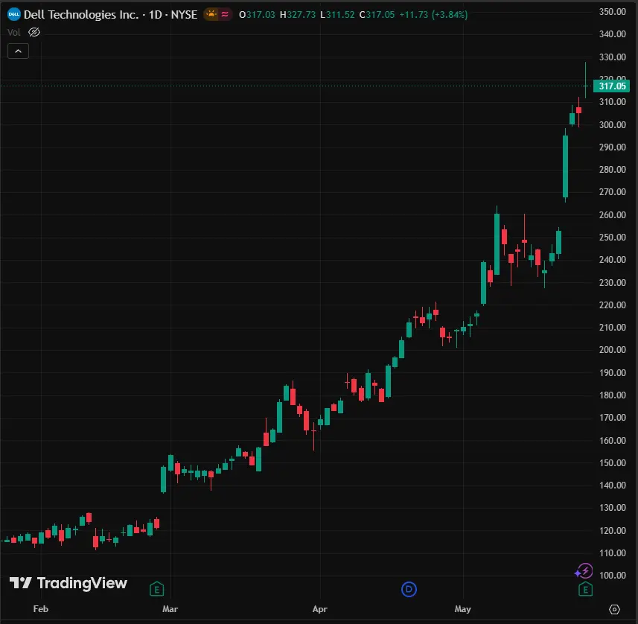The image size is (638, 624).
Task: Click the 100.00 price axis label
Action: 613,575
